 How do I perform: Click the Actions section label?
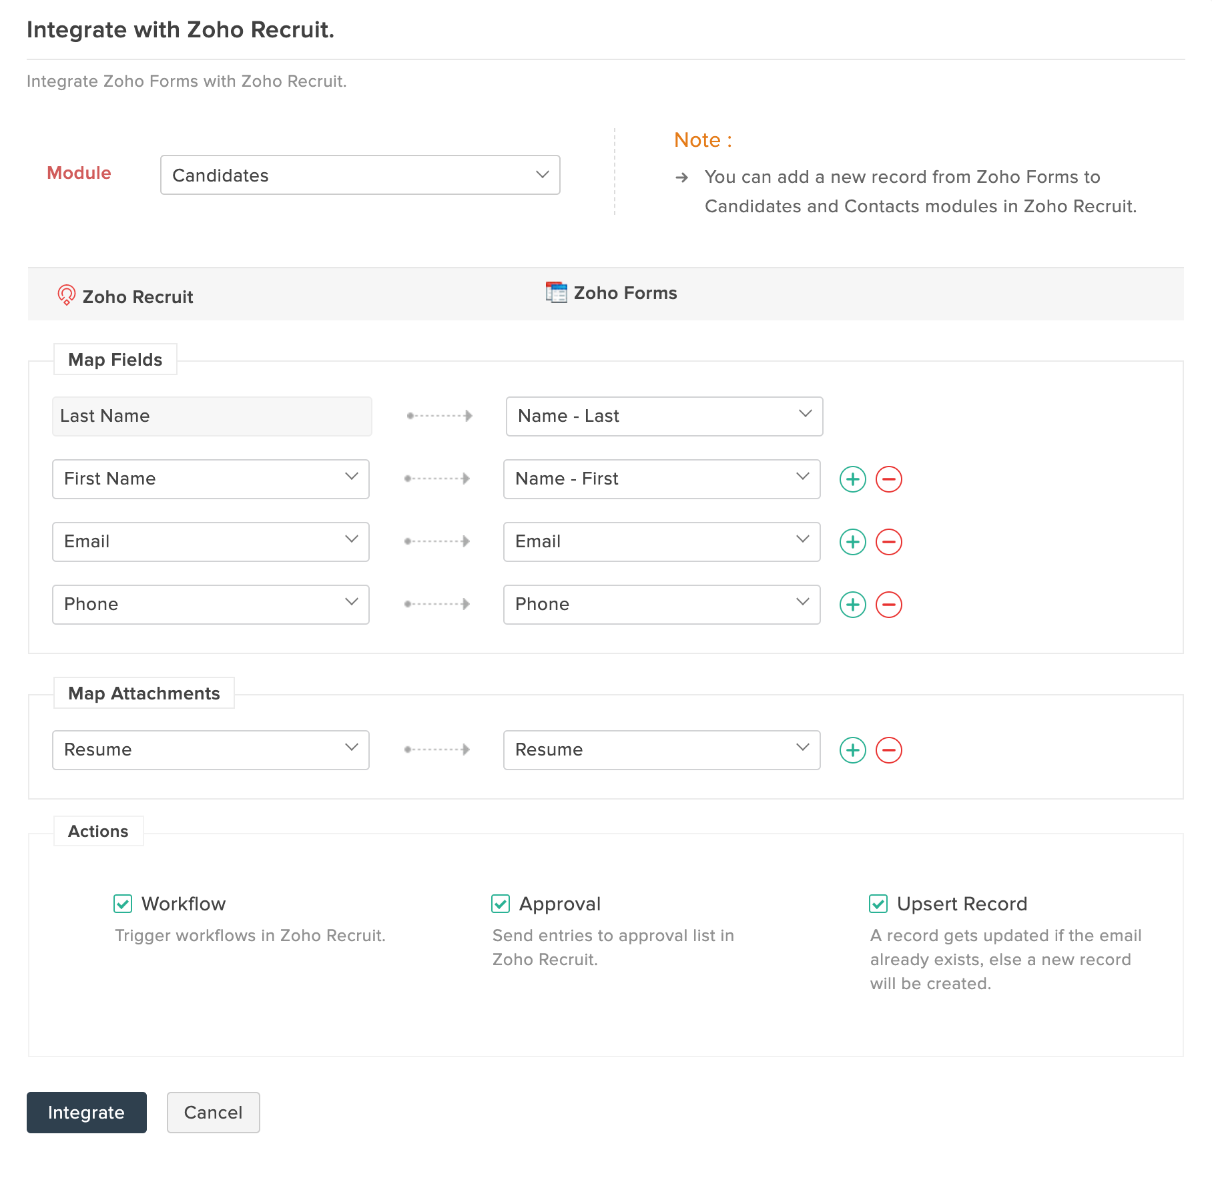(x=98, y=832)
